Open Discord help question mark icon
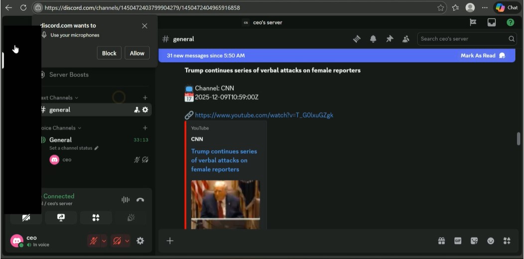This screenshot has width=524, height=259. tap(510, 22)
